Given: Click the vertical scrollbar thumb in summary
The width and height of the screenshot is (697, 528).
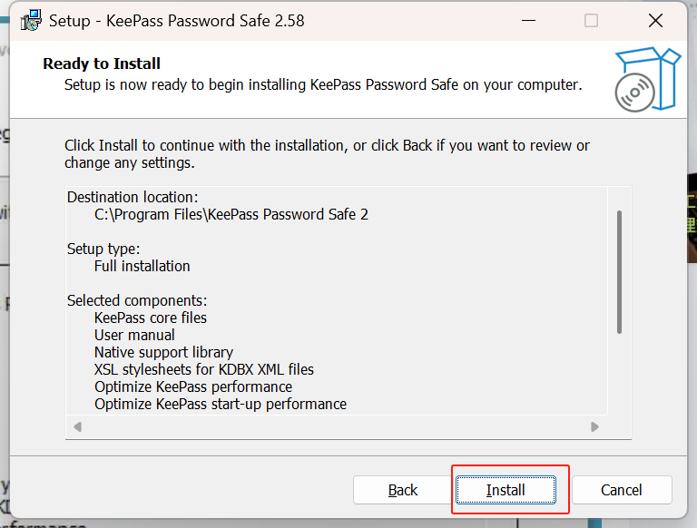Looking at the screenshot, I should [x=620, y=272].
